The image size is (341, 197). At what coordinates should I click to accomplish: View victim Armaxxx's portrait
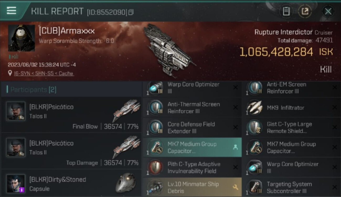(22, 38)
